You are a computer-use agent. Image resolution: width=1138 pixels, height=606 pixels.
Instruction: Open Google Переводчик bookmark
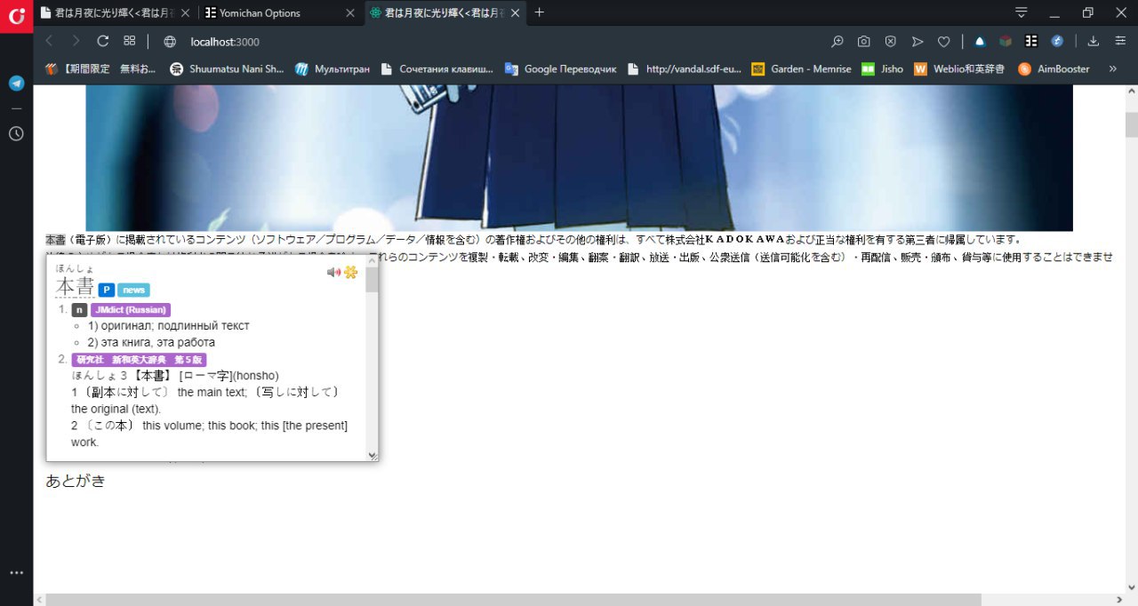point(560,68)
